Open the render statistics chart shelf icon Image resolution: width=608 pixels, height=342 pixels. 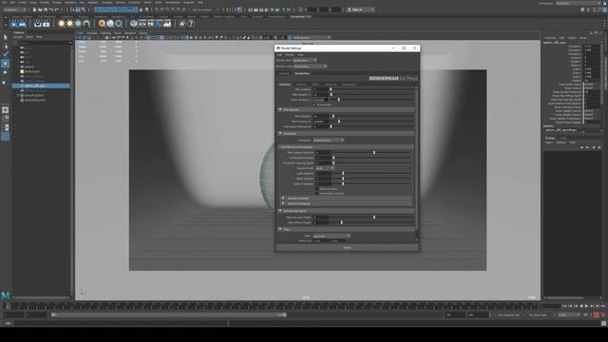167,24
